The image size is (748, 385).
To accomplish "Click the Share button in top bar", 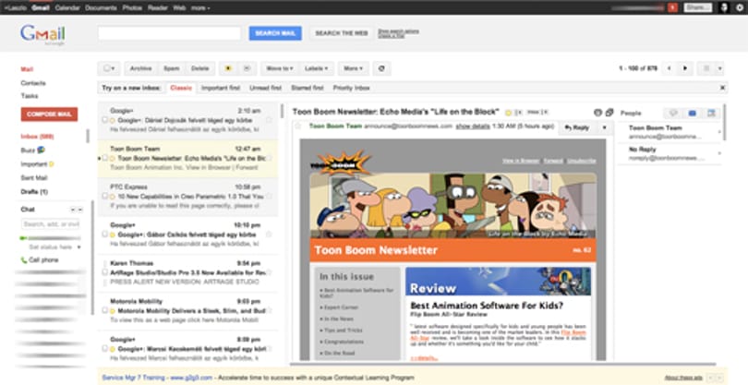I will 698,7.
